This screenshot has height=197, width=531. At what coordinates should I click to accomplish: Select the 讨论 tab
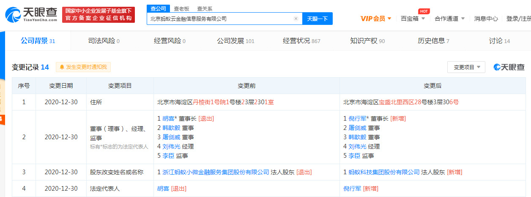499,41
